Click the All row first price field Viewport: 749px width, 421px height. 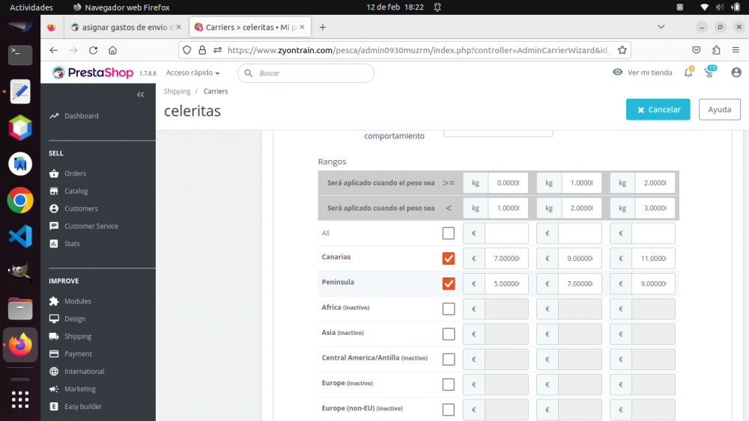506,233
